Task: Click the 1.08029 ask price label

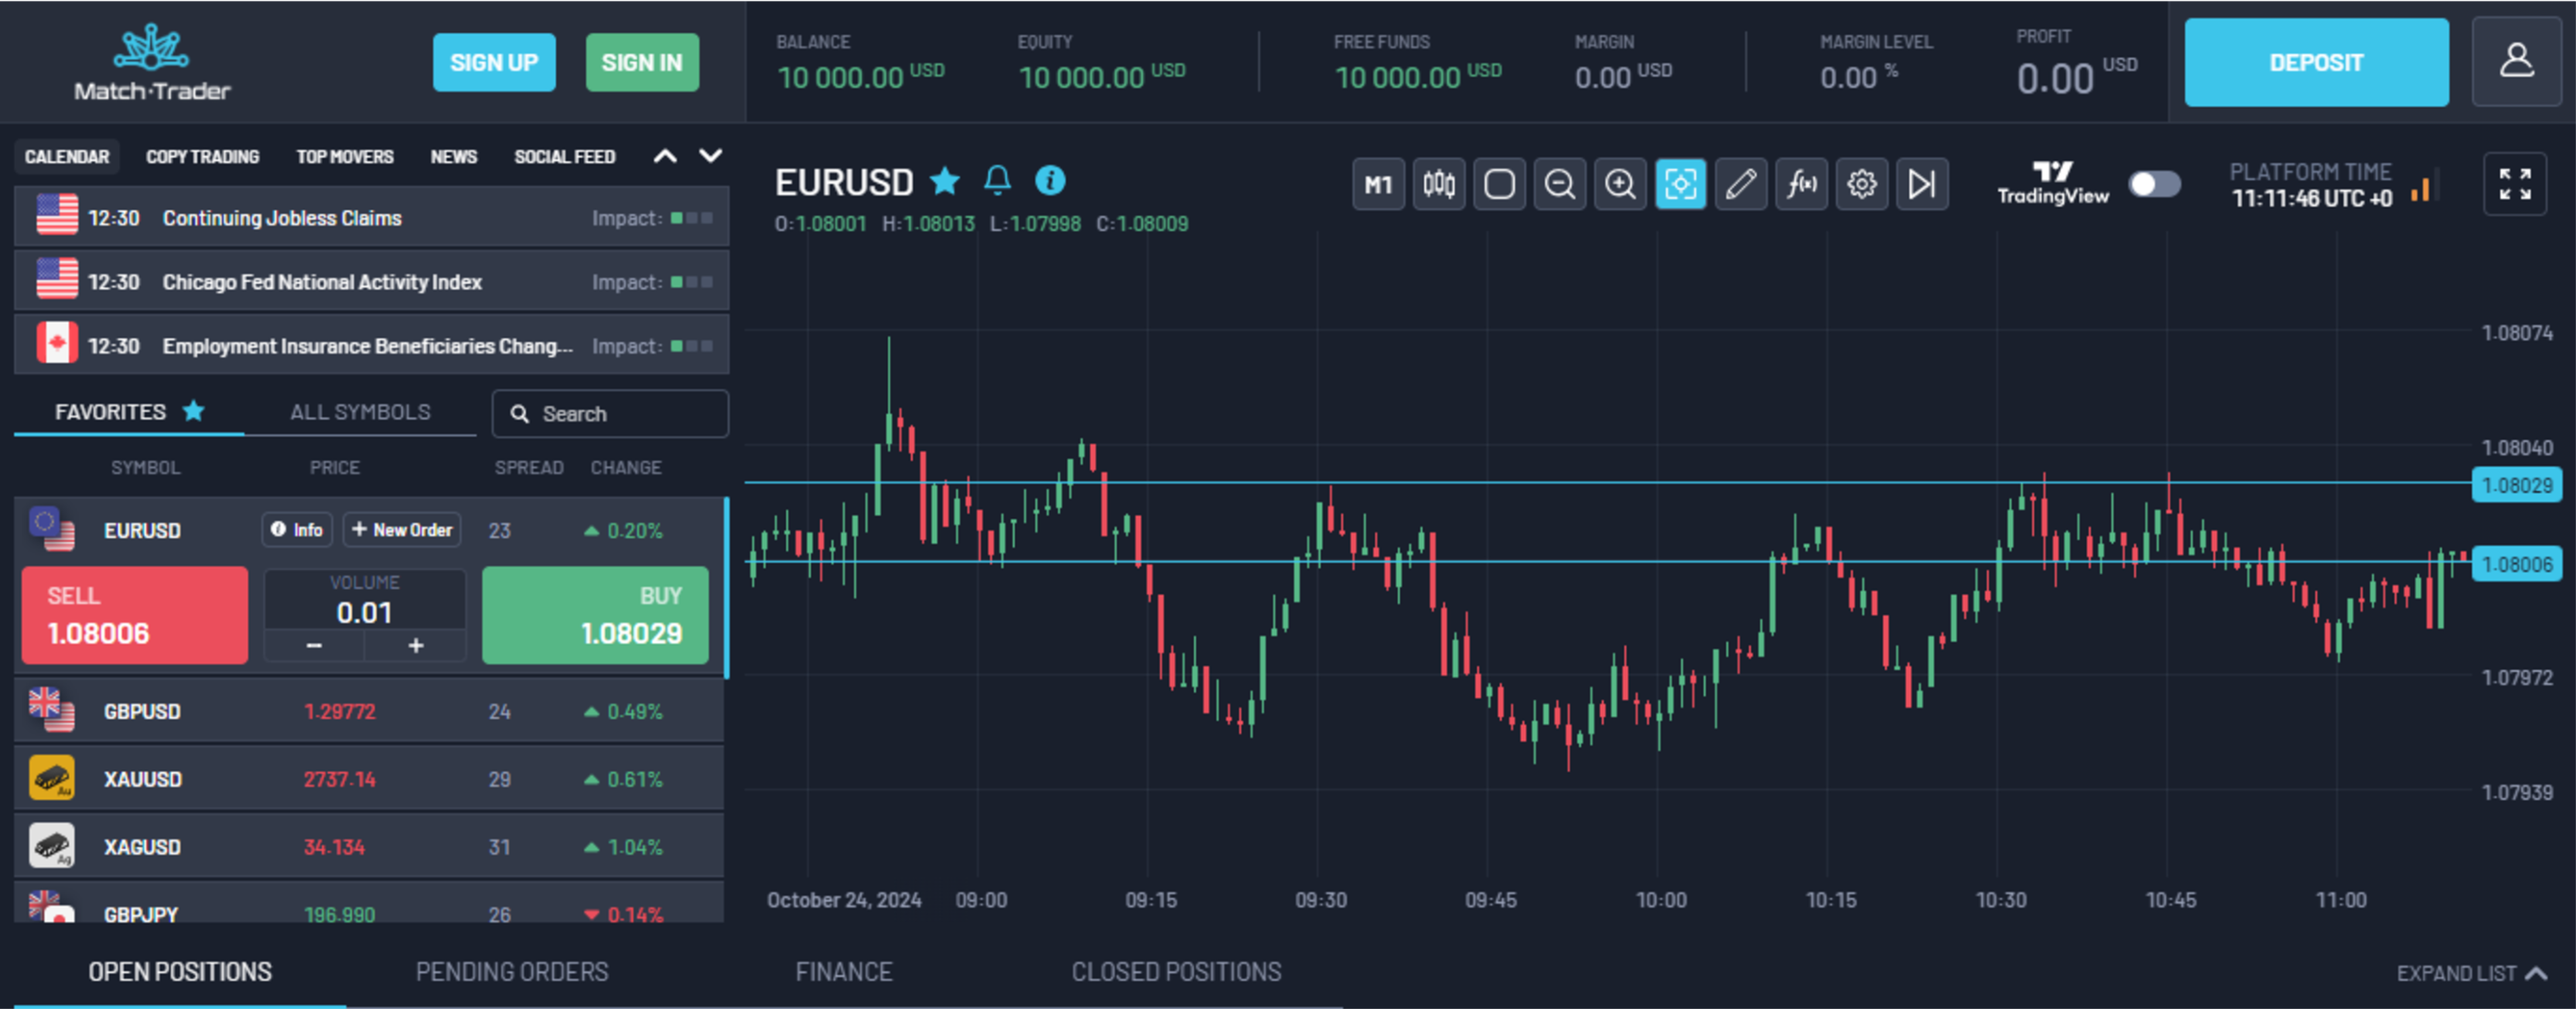Action: (x=2517, y=485)
